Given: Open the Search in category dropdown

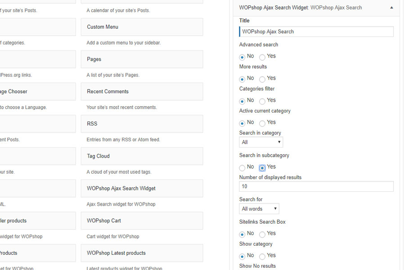Looking at the screenshot, I should pyautogui.click(x=261, y=142).
